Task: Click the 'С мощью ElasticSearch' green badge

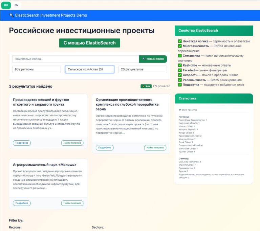Action: (89, 43)
